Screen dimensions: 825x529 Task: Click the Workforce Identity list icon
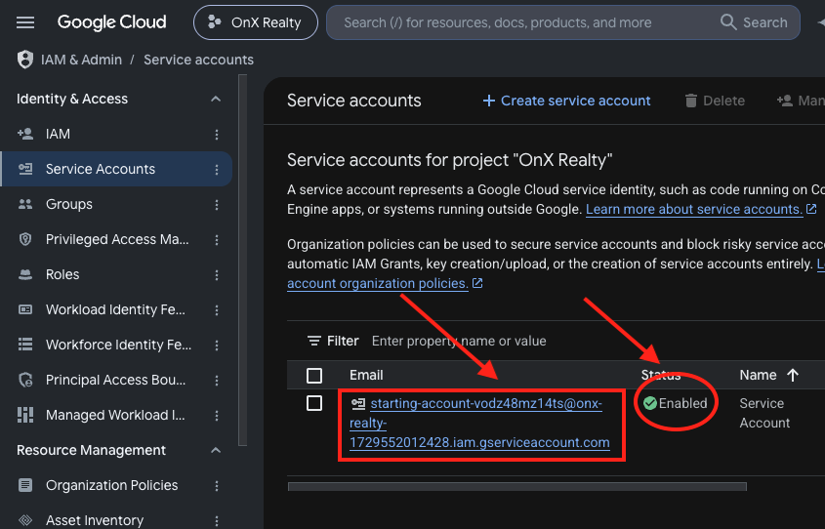[x=25, y=345]
